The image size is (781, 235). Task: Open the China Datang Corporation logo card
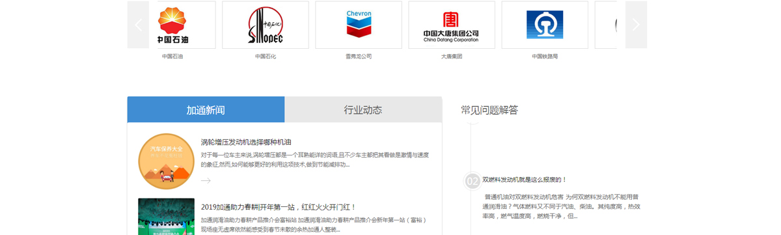[452, 25]
